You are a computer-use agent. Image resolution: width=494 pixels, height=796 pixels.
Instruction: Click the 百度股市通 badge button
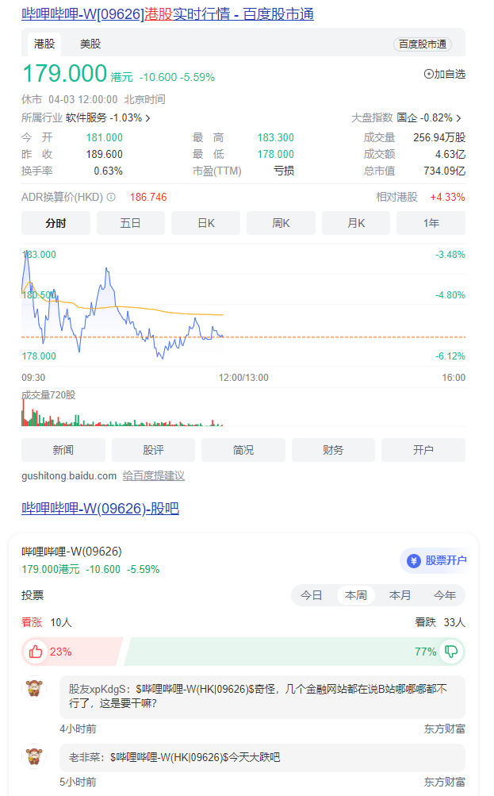point(423,44)
